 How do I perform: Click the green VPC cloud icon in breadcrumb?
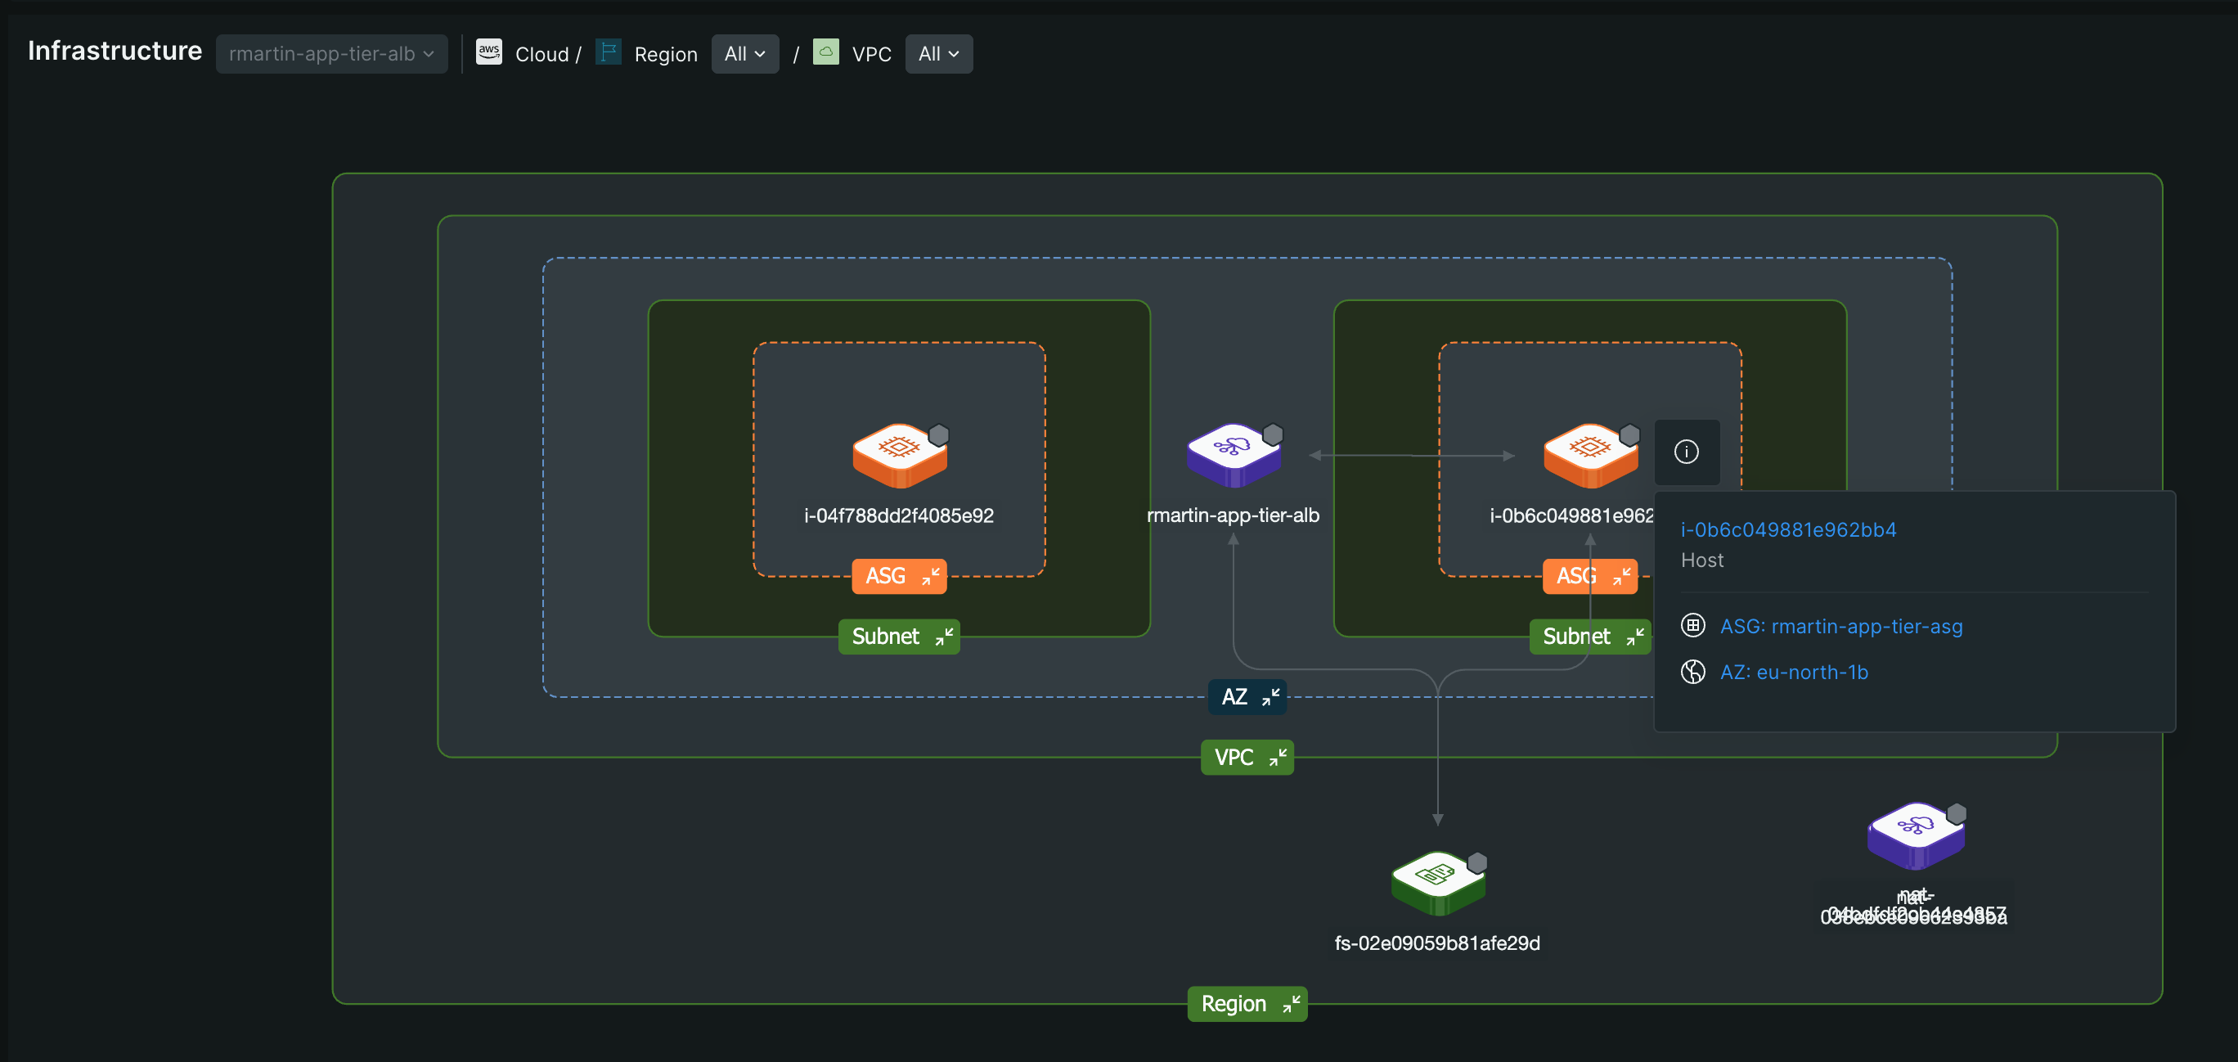[x=825, y=53]
